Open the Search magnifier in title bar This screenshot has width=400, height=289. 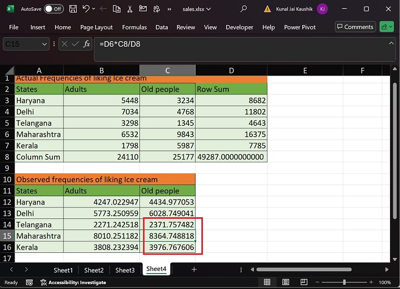click(x=243, y=9)
